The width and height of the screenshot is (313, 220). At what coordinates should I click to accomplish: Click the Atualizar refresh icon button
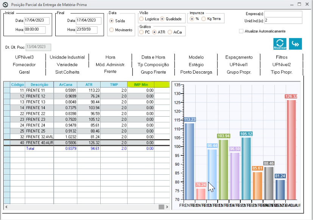point(280,44)
